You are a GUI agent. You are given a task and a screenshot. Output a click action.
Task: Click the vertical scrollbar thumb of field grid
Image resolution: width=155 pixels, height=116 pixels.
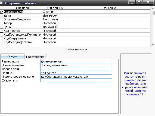pos(153,13)
